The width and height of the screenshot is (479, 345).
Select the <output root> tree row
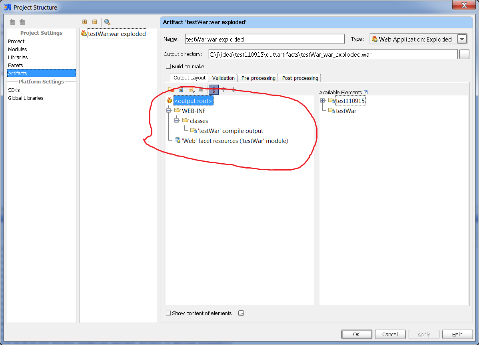coord(193,101)
